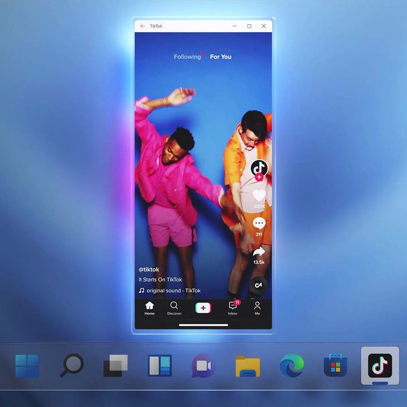407x407 pixels.
Task: Open Microsoft Store from the taskbar
Action: click(x=335, y=365)
